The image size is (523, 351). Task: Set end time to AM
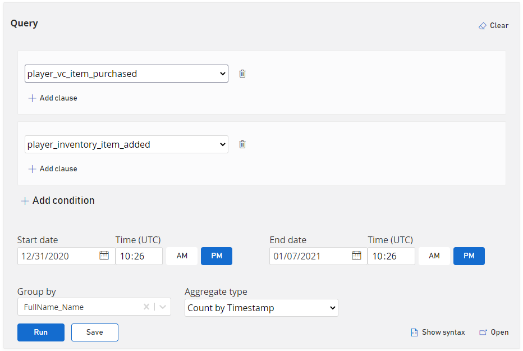coord(434,256)
